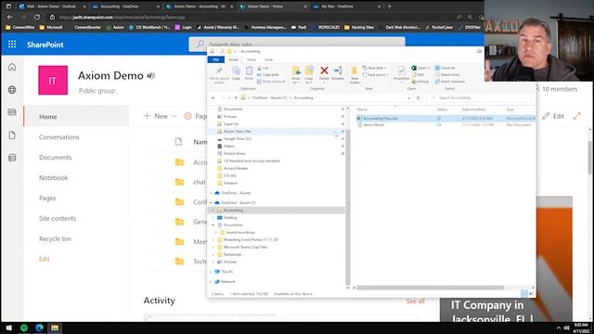This screenshot has width=594, height=334.
Task: Click Cut in the Explorer Clipboard group
Action: coord(263,68)
